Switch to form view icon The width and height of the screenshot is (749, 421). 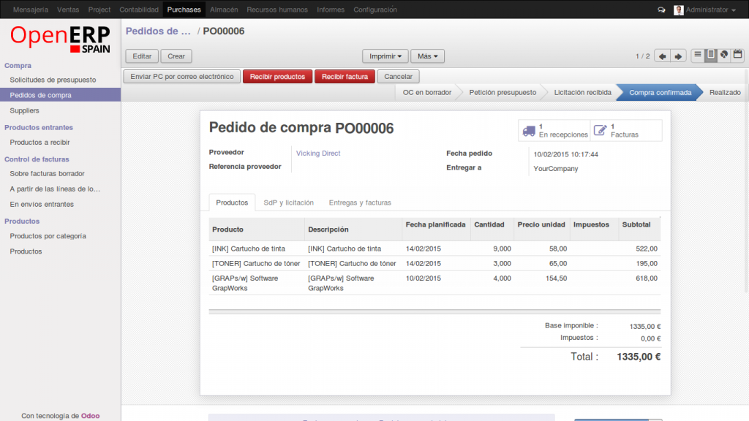tap(711, 55)
